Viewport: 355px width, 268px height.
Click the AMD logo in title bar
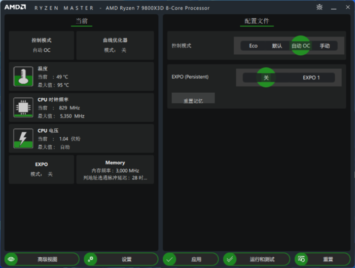coord(15,7)
